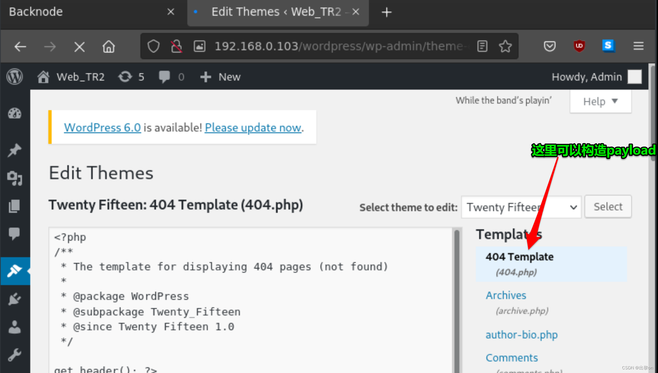658x373 pixels.
Task: Close the Edit Themes tab
Action: click(x=356, y=12)
